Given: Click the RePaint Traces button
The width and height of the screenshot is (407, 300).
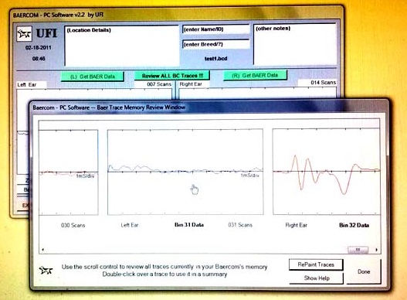Looking at the screenshot, I should tap(316, 264).
